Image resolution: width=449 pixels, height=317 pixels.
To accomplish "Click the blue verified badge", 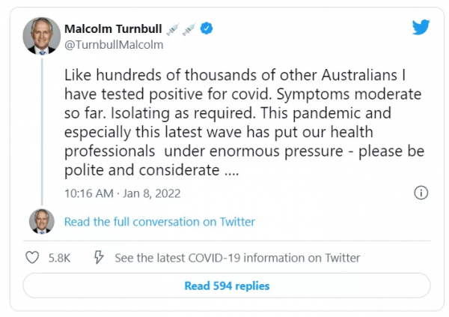I will pyautogui.click(x=207, y=28).
